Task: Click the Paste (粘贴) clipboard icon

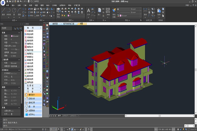Action: [159, 12]
